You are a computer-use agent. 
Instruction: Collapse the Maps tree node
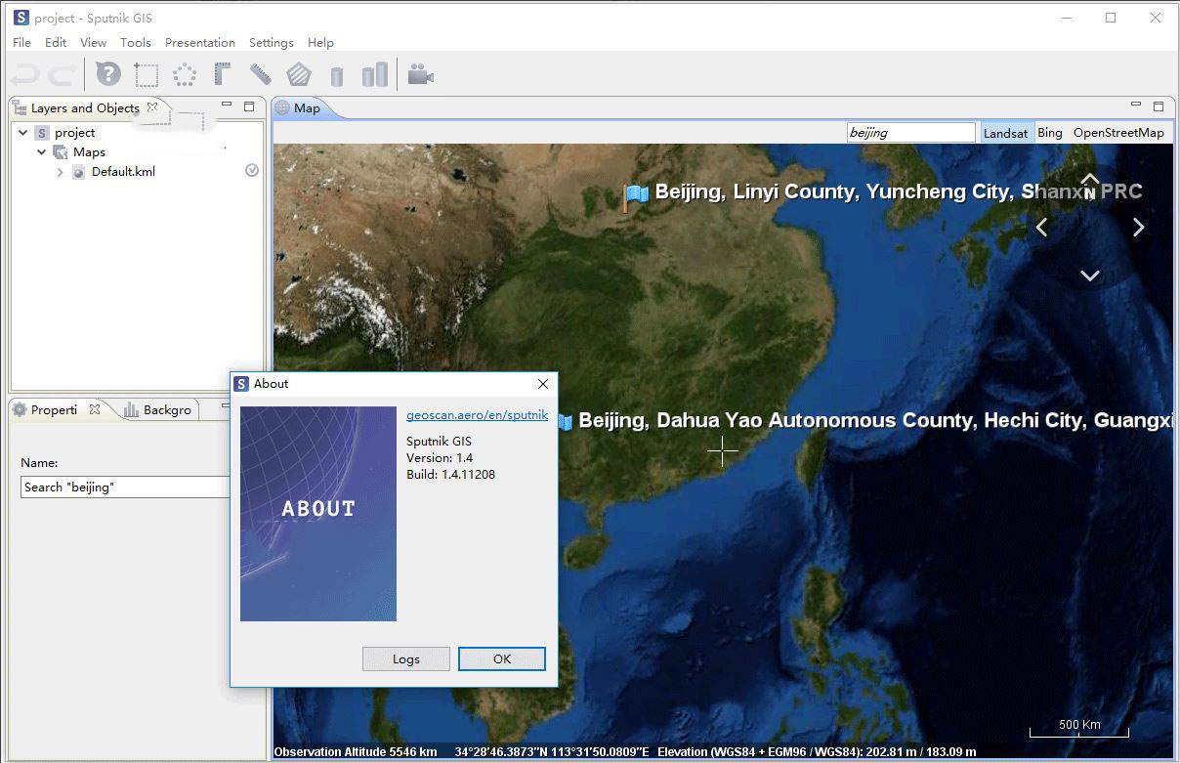(42, 152)
